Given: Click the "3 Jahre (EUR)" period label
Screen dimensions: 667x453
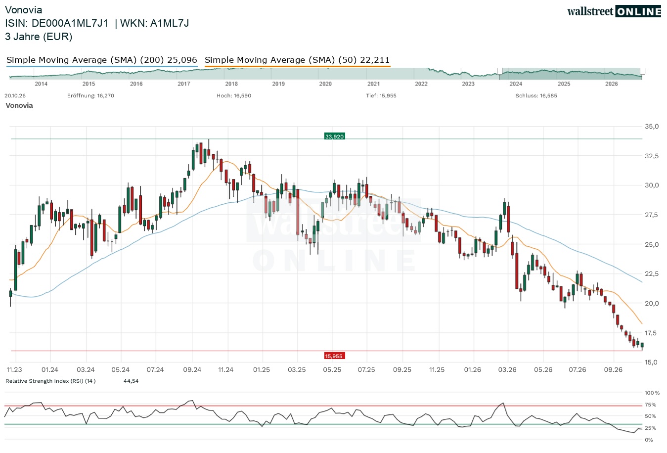Looking at the screenshot, I should (x=39, y=37).
